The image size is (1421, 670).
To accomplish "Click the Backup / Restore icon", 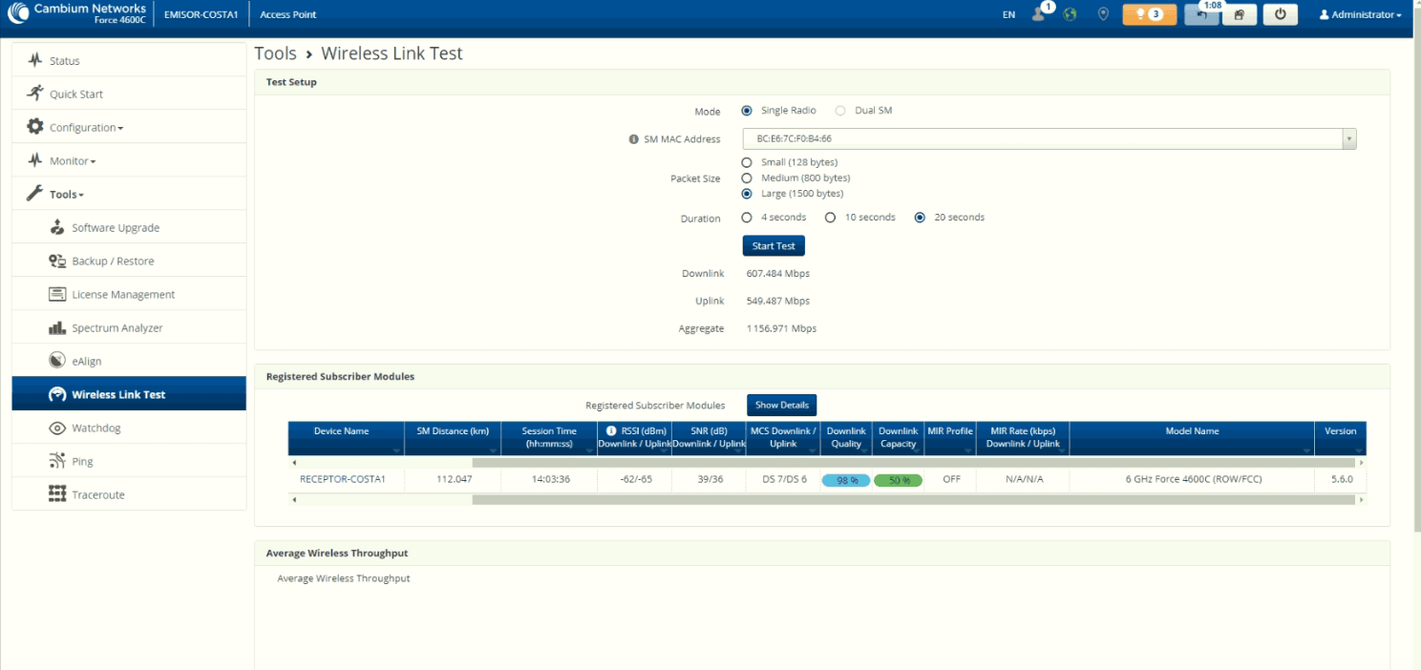I will pos(57,261).
